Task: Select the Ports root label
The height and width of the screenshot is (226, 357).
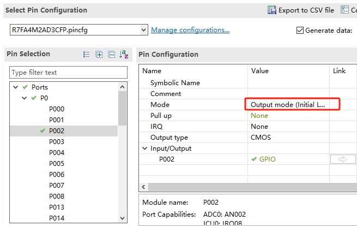Action: pos(40,87)
